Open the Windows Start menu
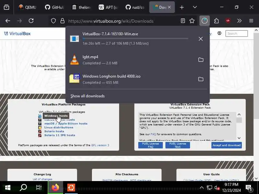Screen dimensions: 259x194 click(x=7, y=188)
